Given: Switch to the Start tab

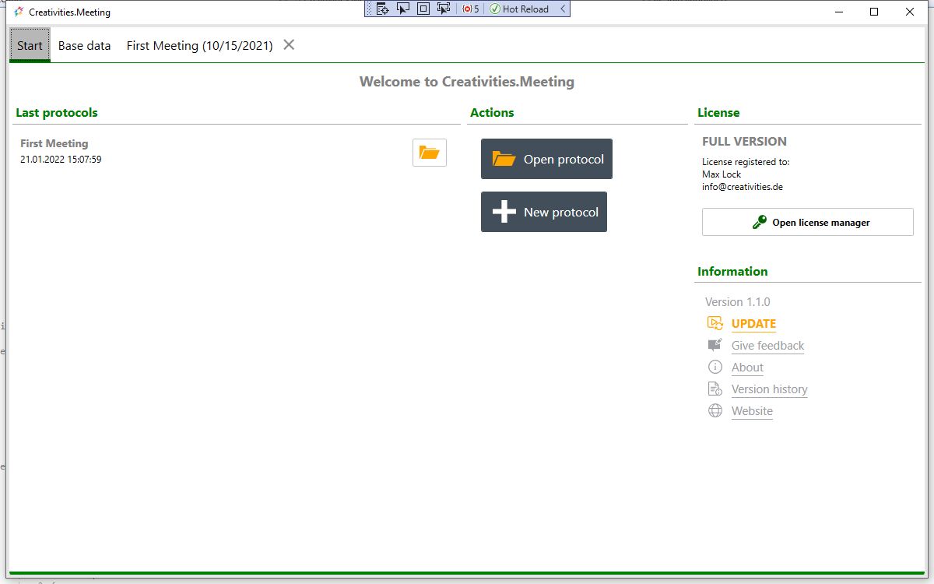Looking at the screenshot, I should (30, 45).
